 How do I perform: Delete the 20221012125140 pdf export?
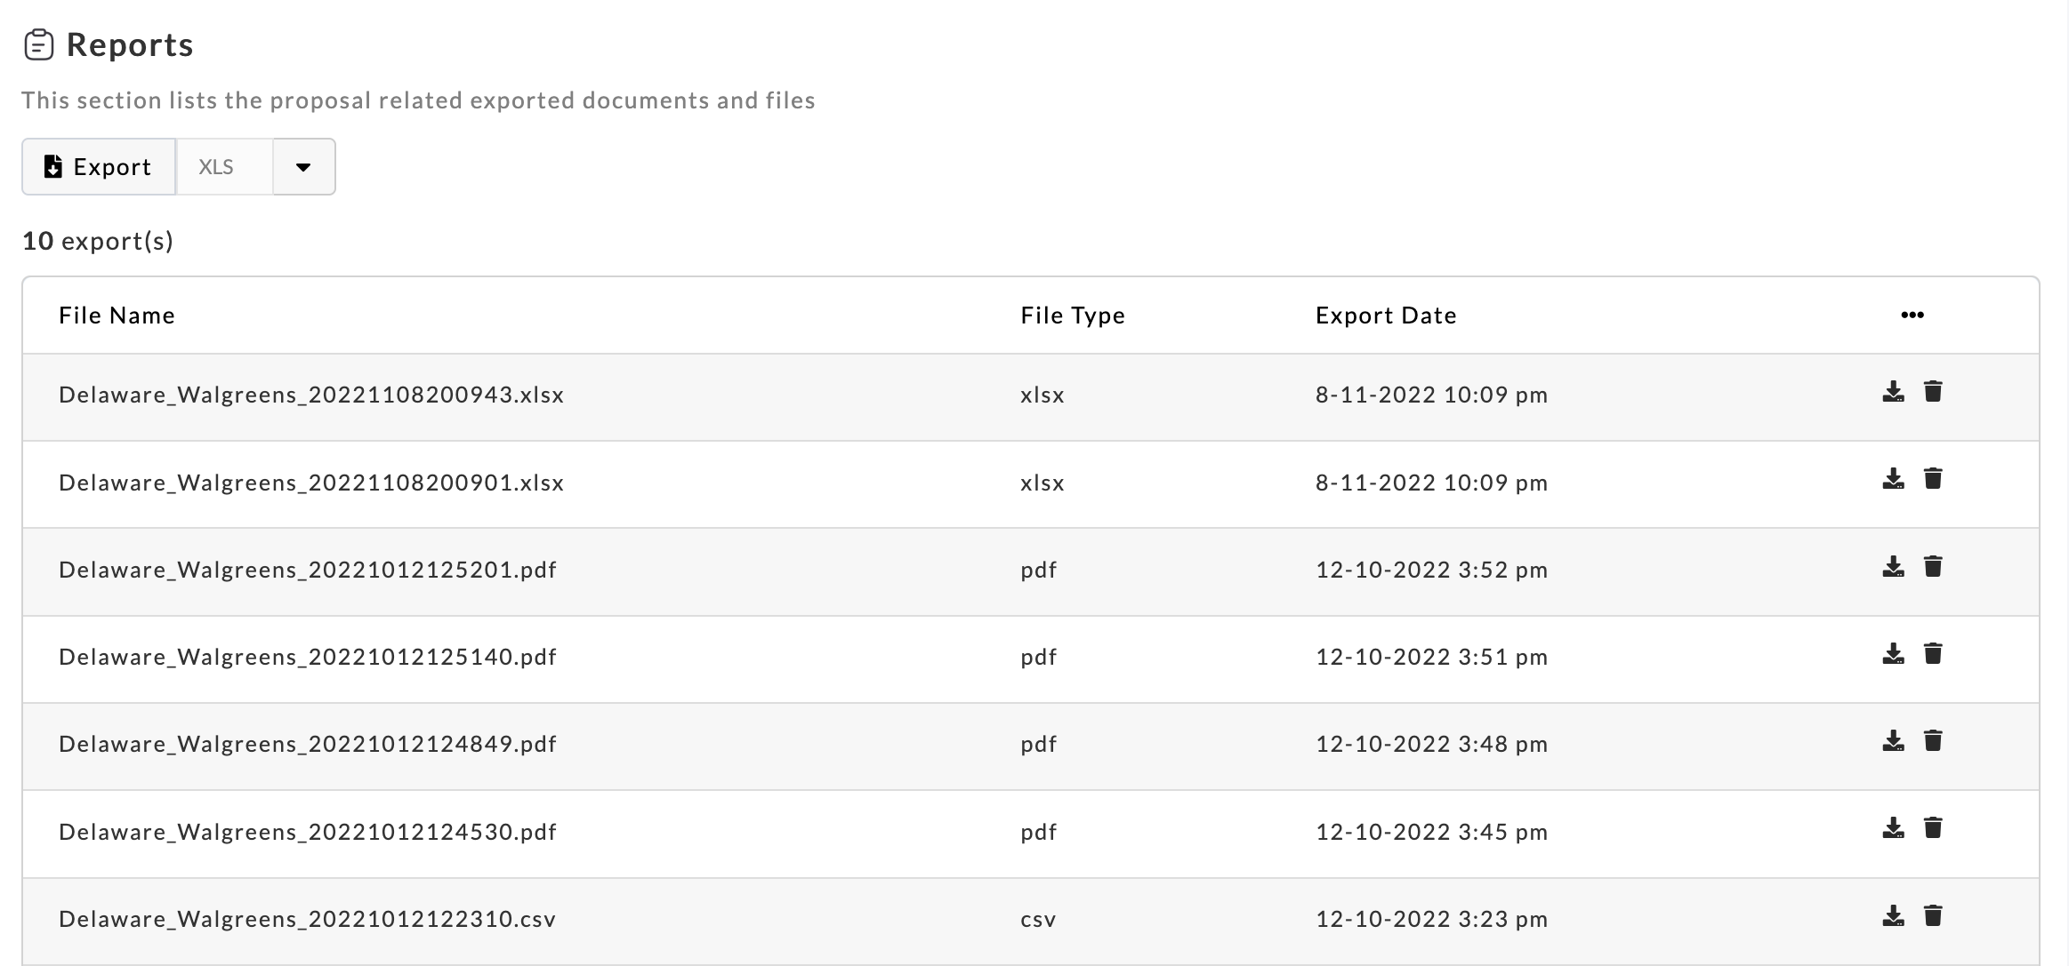tap(1932, 654)
